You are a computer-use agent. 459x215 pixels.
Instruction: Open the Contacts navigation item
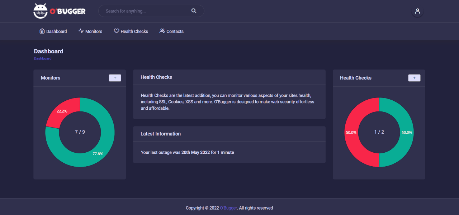coord(175,32)
